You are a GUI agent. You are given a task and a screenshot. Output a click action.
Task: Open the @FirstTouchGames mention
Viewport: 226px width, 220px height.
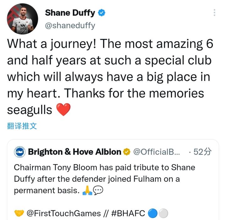[64, 213]
